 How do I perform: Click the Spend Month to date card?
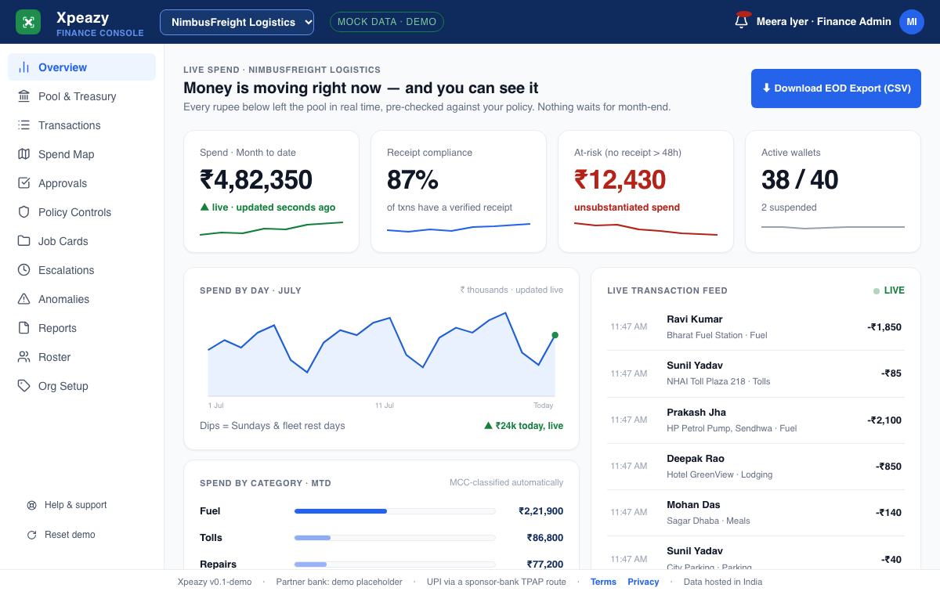click(271, 191)
